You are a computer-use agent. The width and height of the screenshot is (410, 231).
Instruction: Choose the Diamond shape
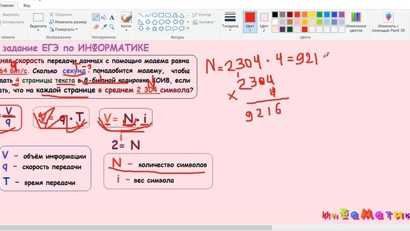(x=148, y=22)
